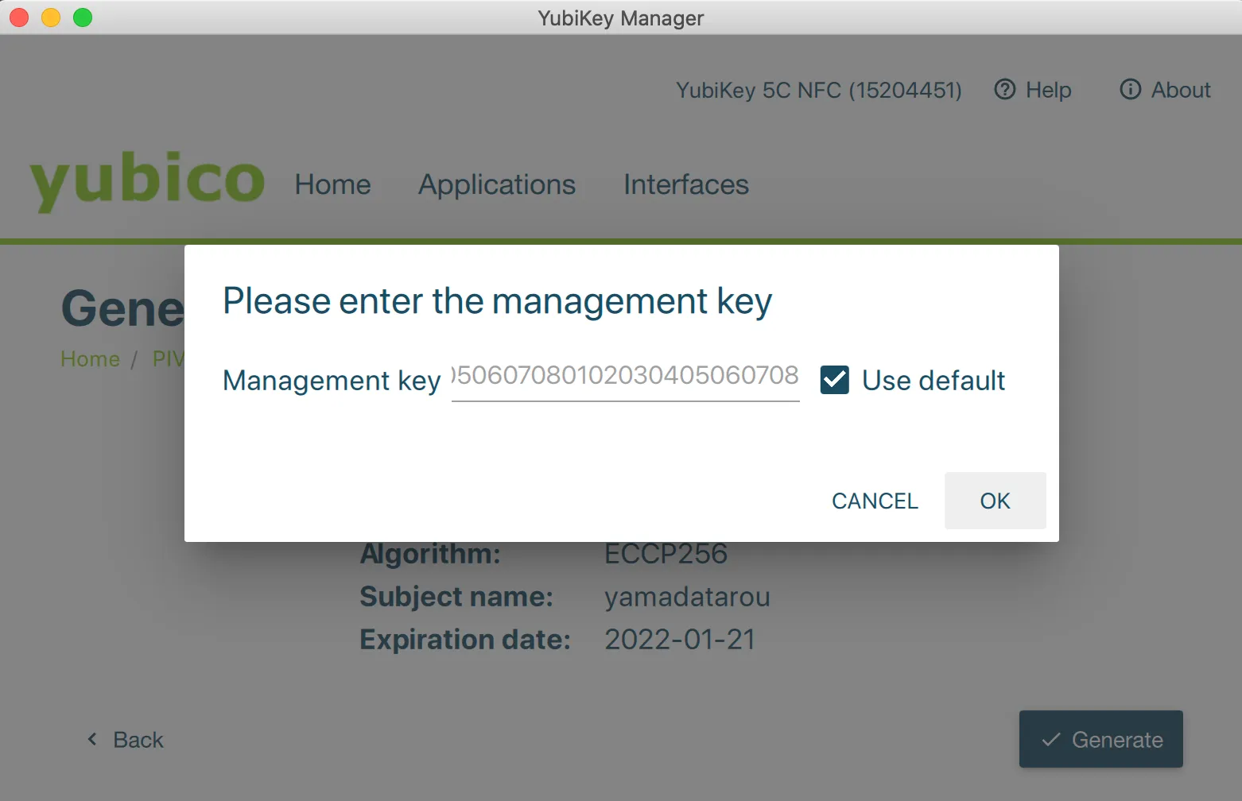Click the Help link text
The width and height of the screenshot is (1242, 801).
click(x=1048, y=90)
